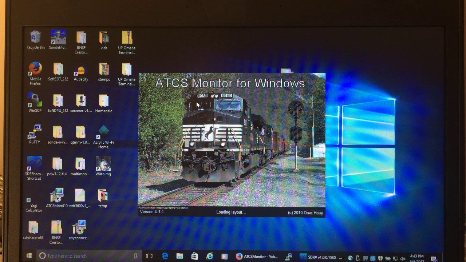This screenshot has width=466, height=262.
Task: Open the SoftEOT_252 folder
Action: (x=58, y=70)
